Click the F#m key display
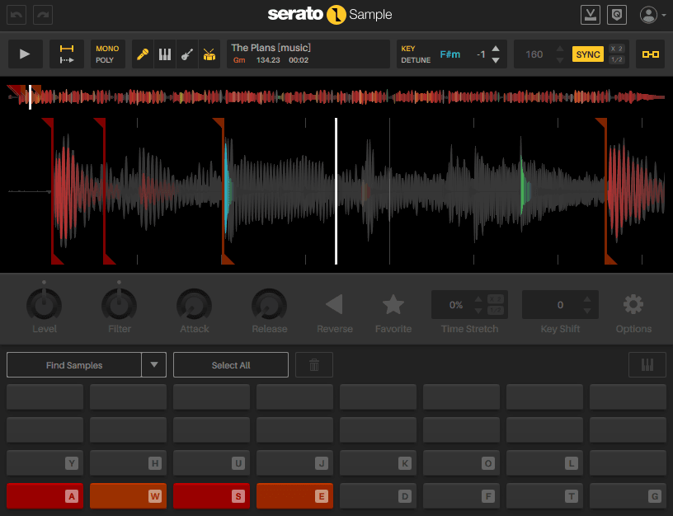 tap(449, 54)
